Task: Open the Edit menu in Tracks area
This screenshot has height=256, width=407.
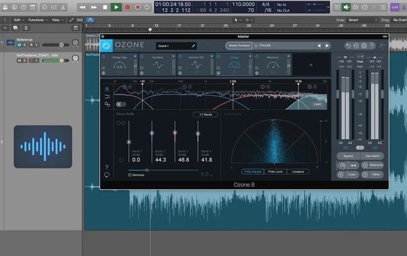Action: pyautogui.click(x=19, y=20)
